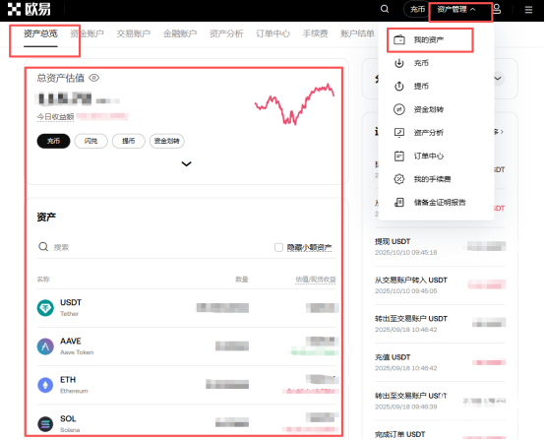Viewport: 545px width, 440px height.
Task: Switch to 账户结单 tab
Action: [x=357, y=33]
